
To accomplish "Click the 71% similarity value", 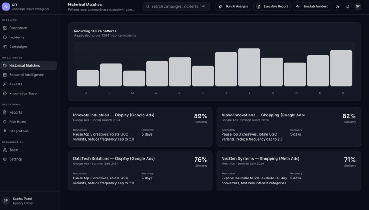I will click(x=350, y=160).
